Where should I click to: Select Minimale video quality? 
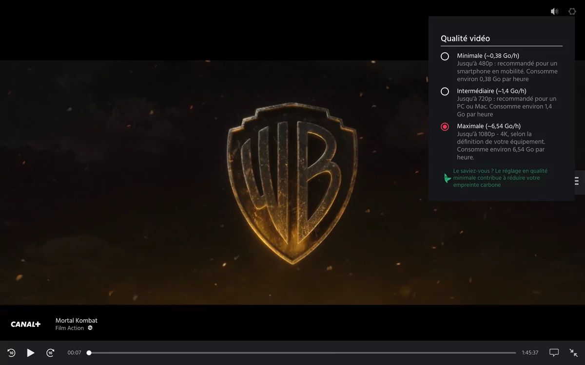pos(445,56)
